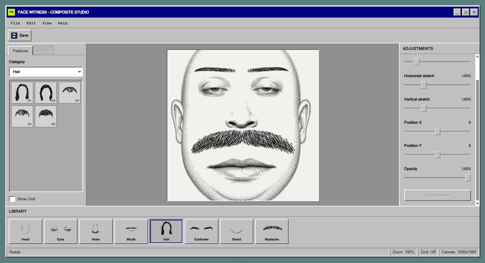Click the Zoom: 100% status entry

click(x=403, y=252)
